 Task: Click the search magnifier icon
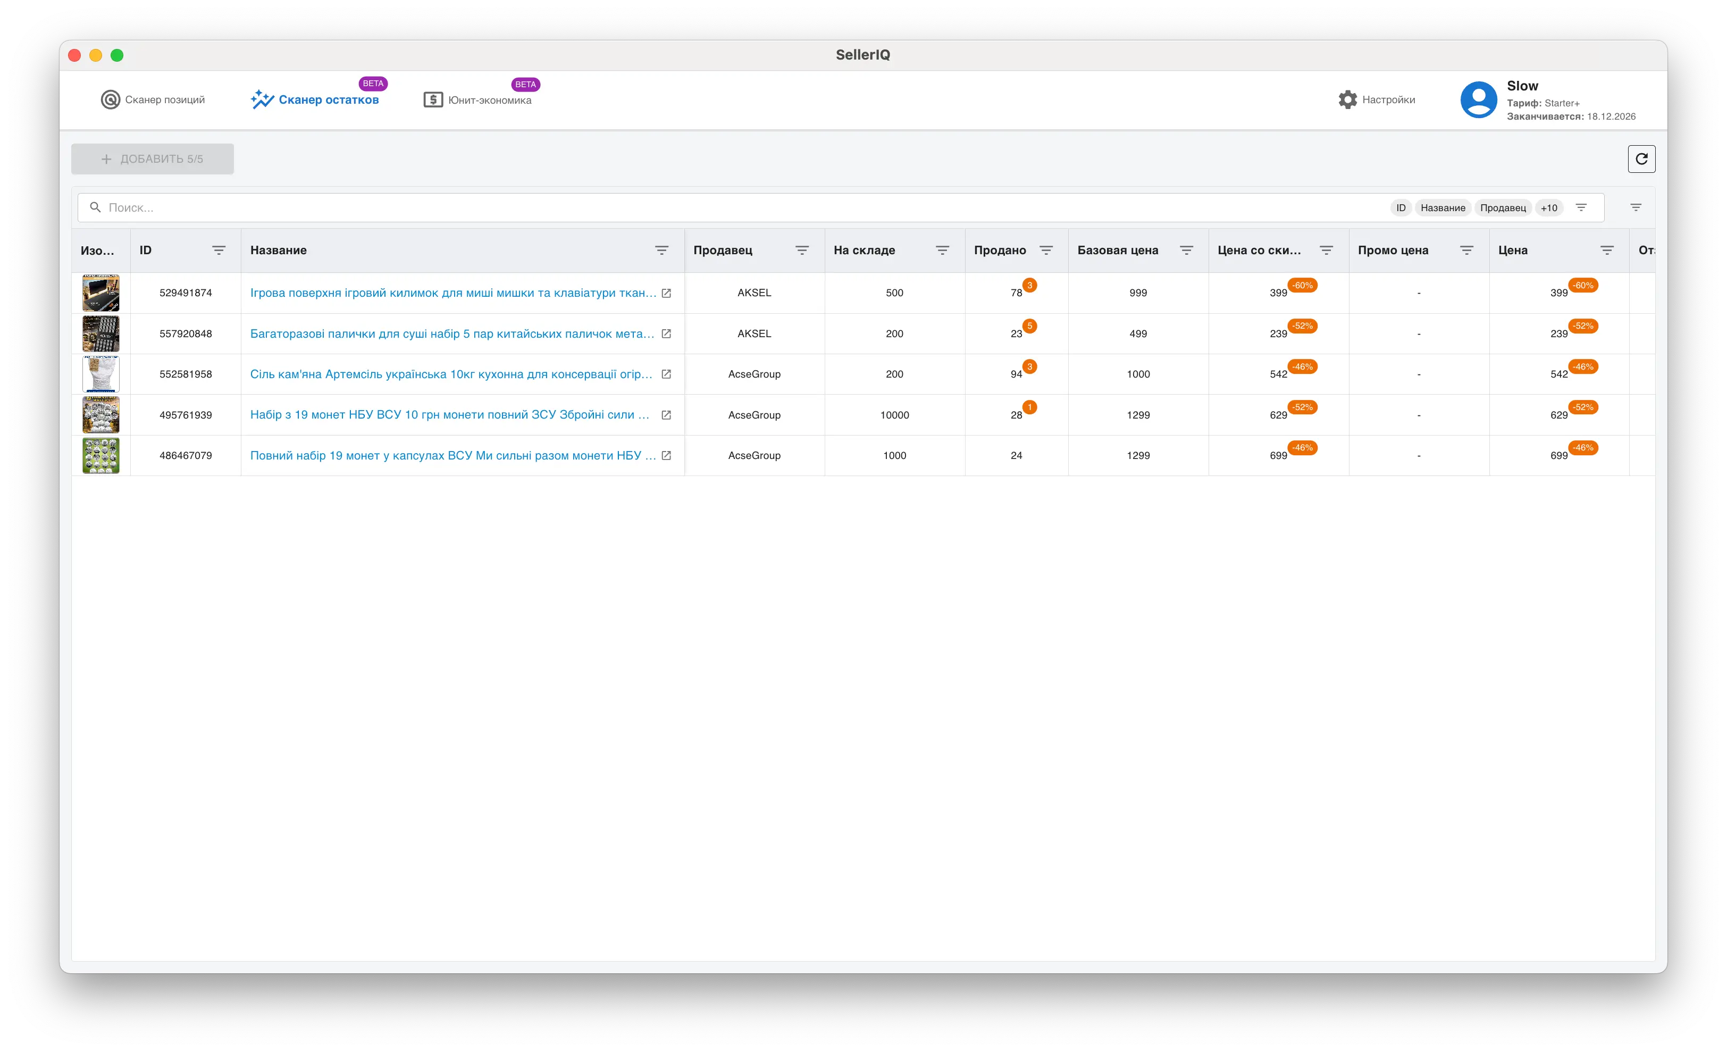(95, 207)
